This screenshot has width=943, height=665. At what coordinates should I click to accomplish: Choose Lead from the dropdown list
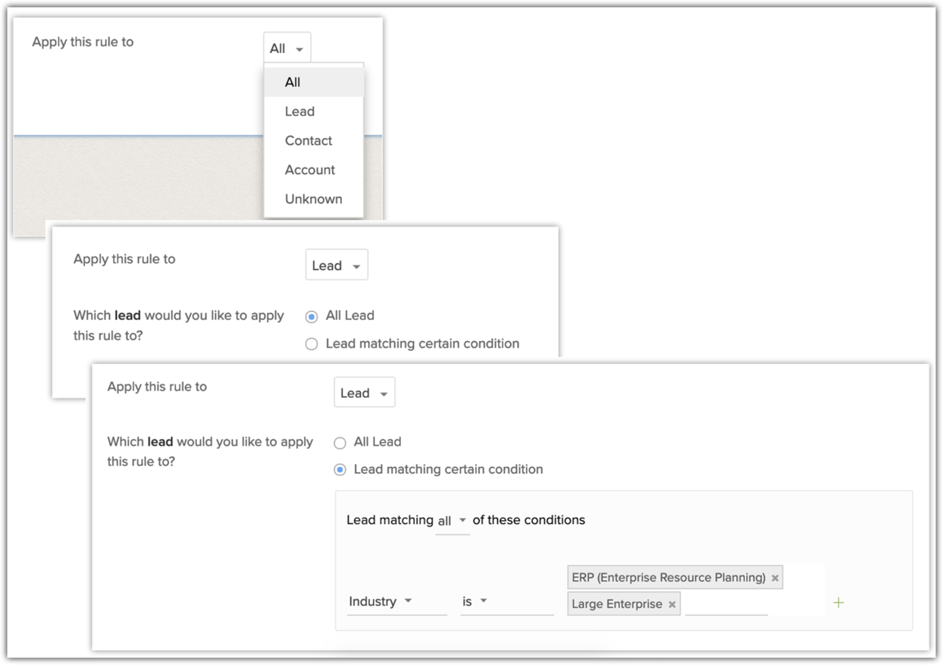point(299,111)
